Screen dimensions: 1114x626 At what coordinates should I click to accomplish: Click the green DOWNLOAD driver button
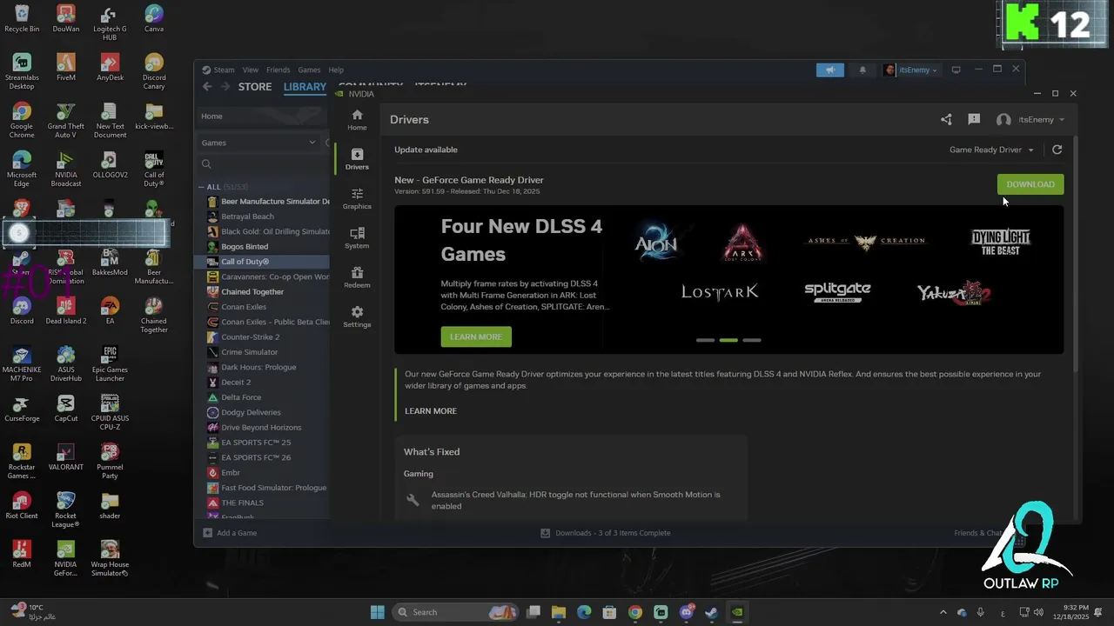1030,184
